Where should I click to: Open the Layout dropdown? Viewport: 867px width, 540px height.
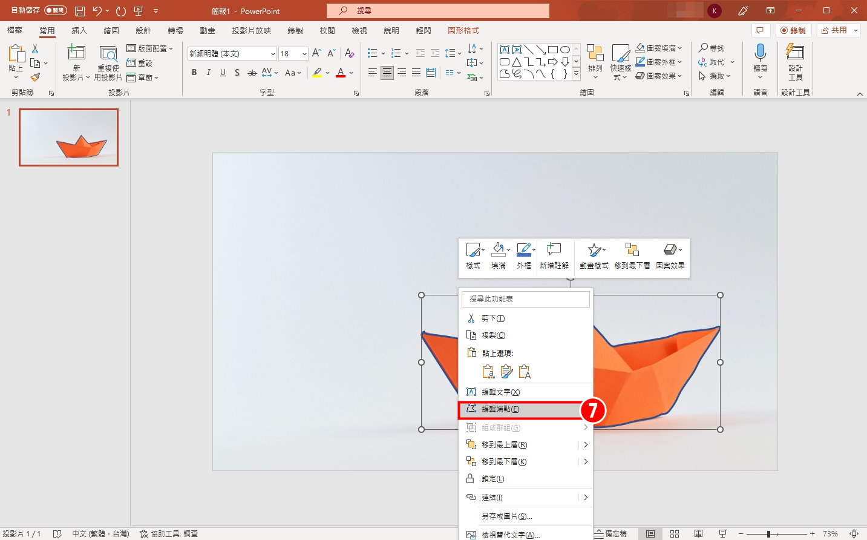pyautogui.click(x=149, y=48)
